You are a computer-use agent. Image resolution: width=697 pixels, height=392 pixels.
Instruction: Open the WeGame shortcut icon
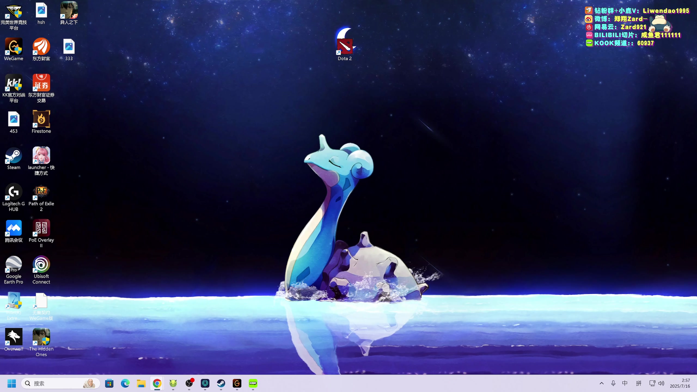point(14,50)
